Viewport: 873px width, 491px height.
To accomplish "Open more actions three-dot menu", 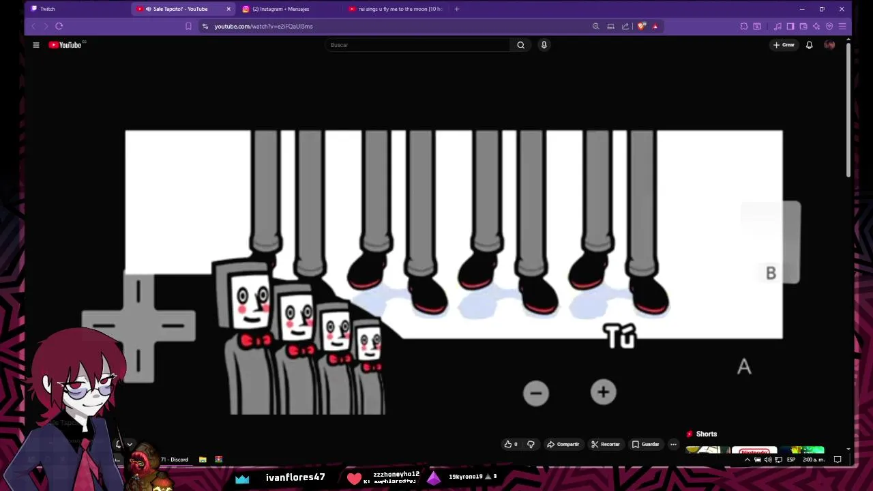I will [x=673, y=444].
